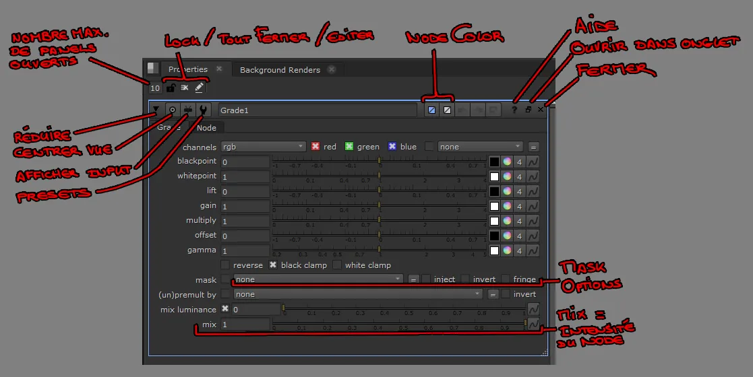This screenshot has height=377, width=753.
Task: Click the close all panels icon
Action: (x=185, y=88)
